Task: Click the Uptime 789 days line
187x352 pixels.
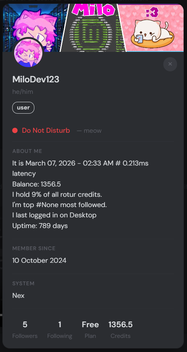Action: point(40,226)
